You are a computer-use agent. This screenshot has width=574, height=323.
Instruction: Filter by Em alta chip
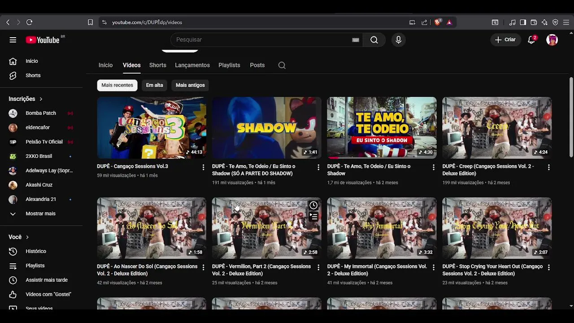(154, 85)
